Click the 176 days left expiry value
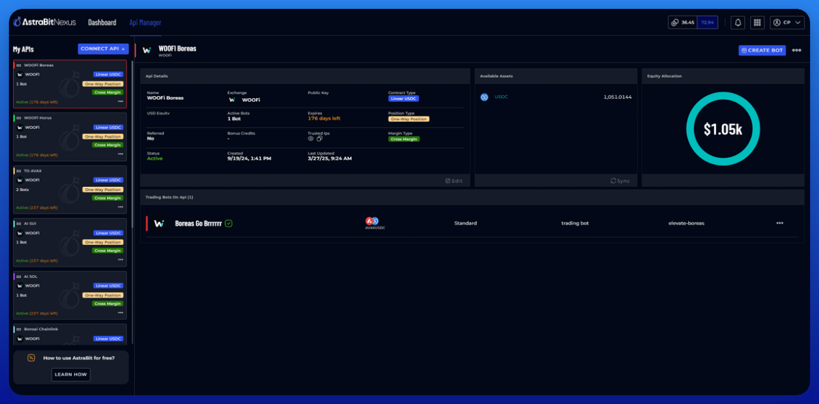The width and height of the screenshot is (819, 404). (324, 119)
